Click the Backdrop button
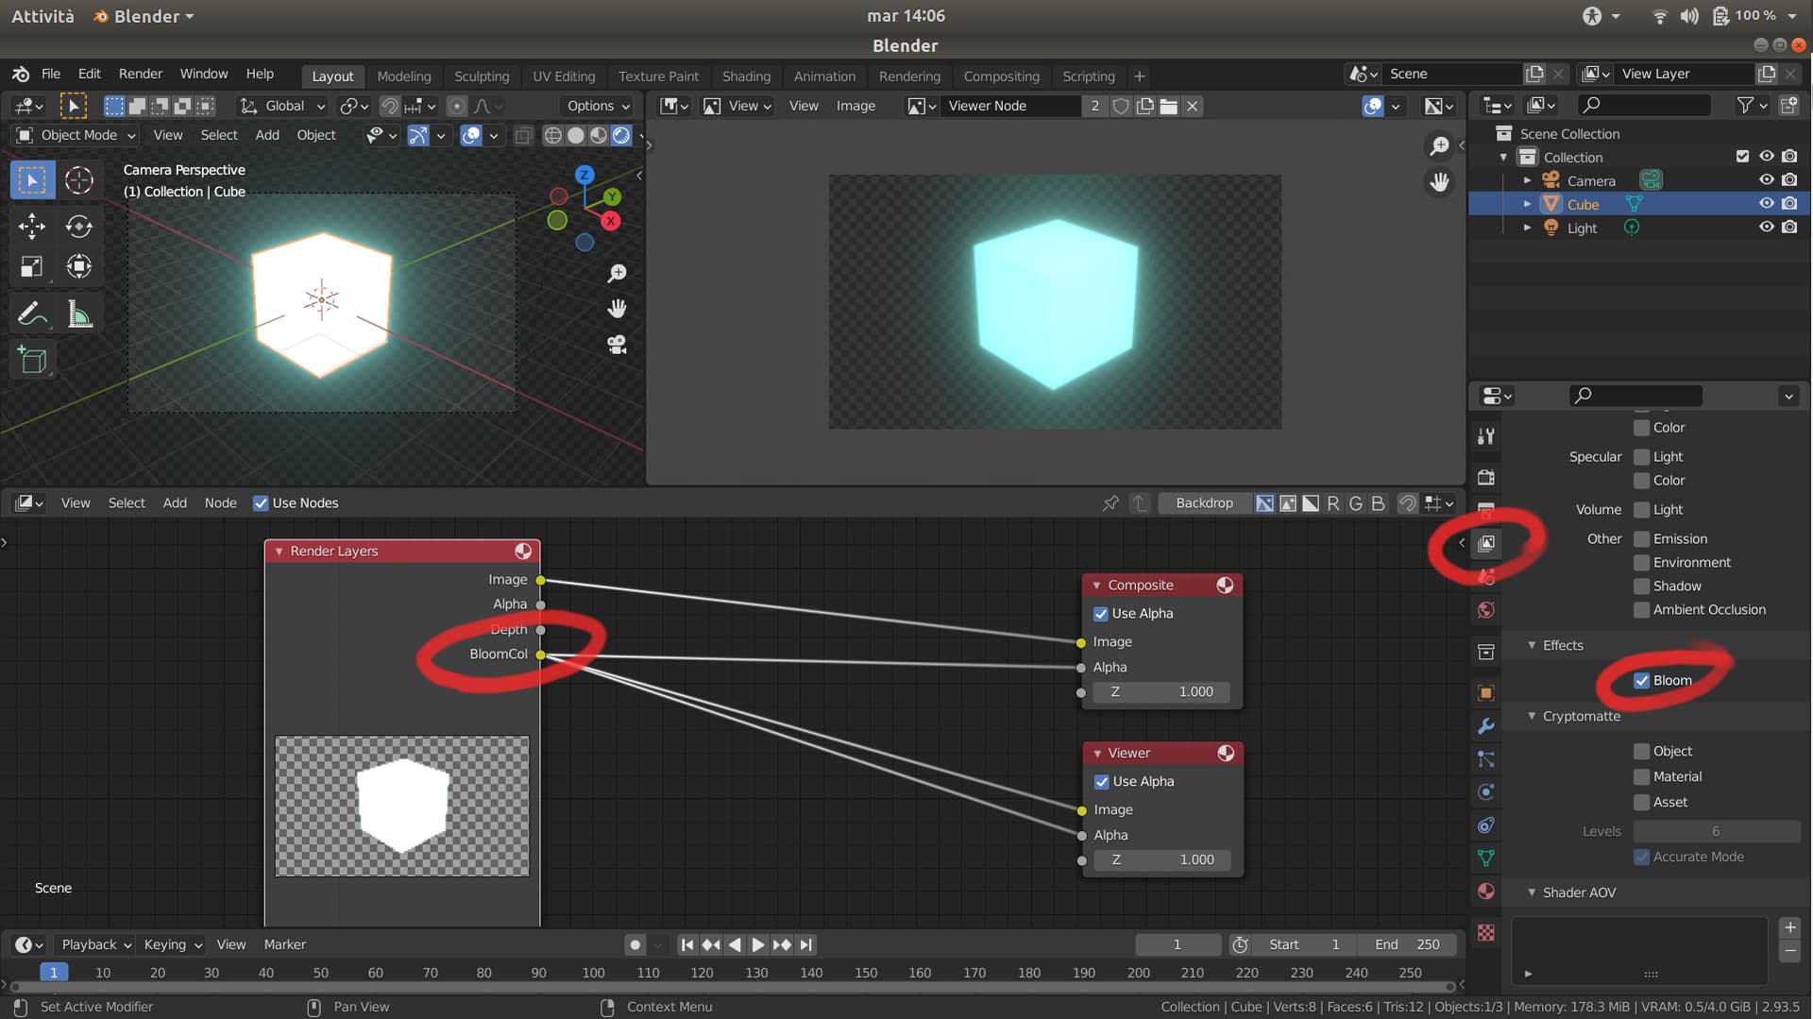This screenshot has width=1813, height=1019. point(1204,502)
